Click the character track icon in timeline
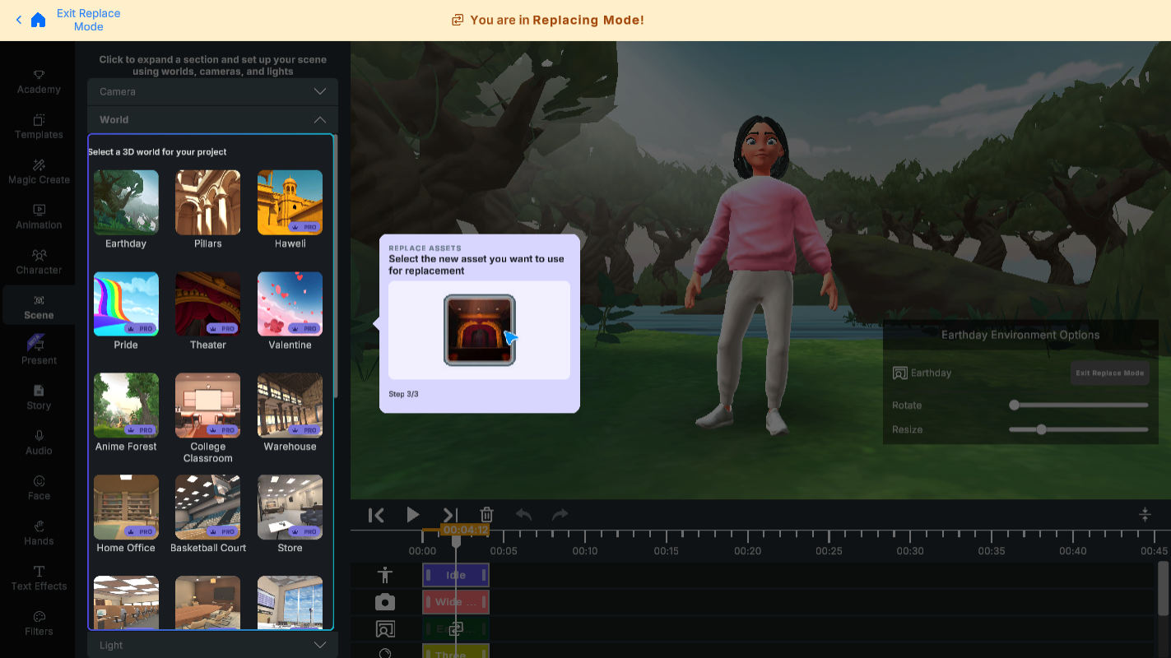1171x658 pixels. pos(384,575)
